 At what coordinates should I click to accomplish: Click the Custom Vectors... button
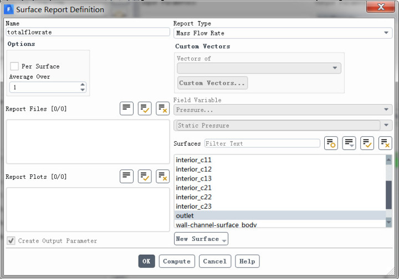click(x=212, y=83)
